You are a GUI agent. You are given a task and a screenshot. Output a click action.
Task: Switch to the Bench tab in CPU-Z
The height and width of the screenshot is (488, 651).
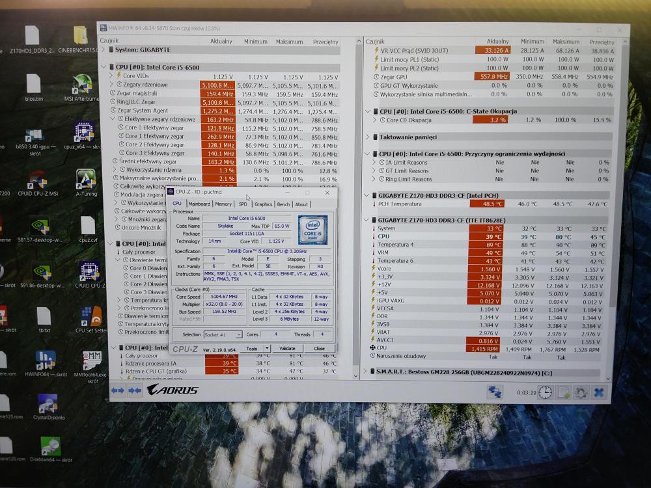283,204
